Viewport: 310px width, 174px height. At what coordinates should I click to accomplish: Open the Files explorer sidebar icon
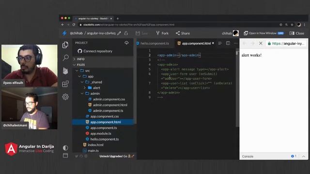point(65,45)
